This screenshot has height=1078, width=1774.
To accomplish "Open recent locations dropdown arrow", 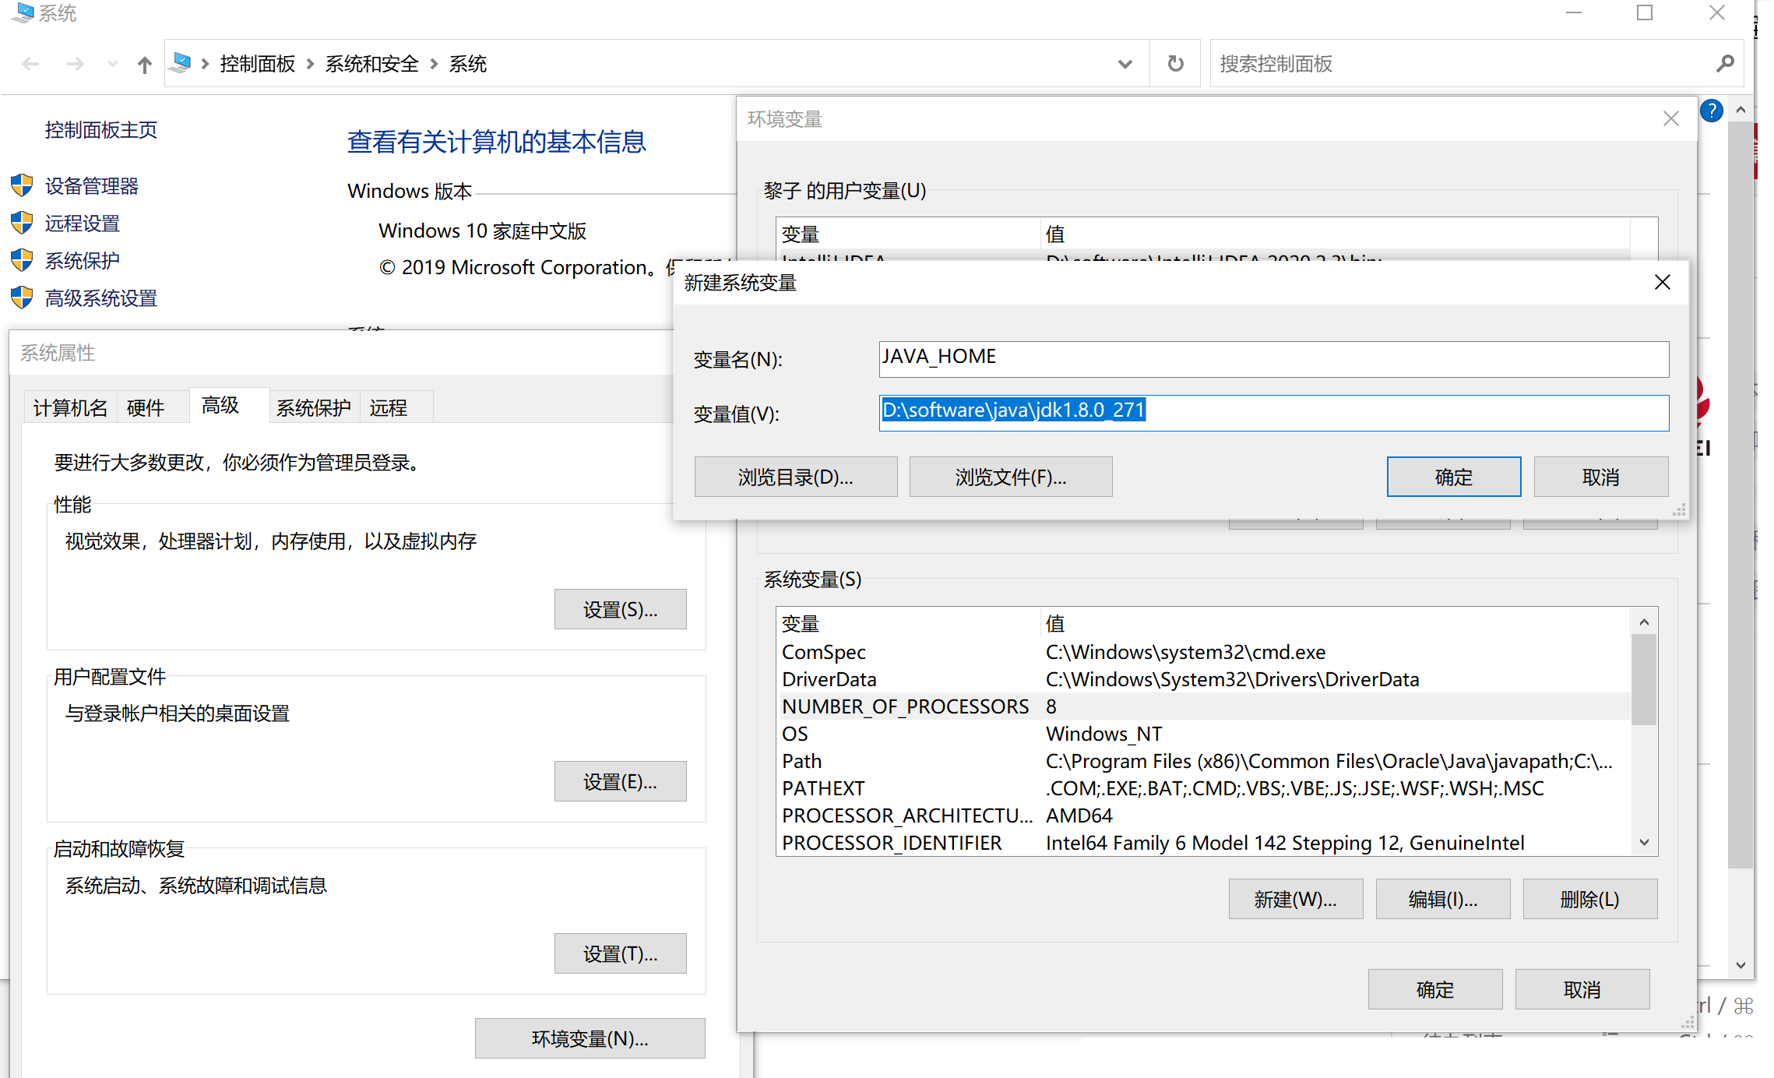I will click(113, 64).
